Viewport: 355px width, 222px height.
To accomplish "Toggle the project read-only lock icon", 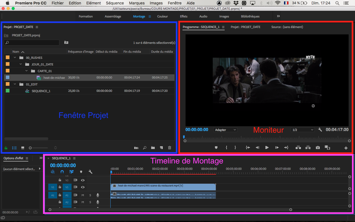I will coord(6,148).
